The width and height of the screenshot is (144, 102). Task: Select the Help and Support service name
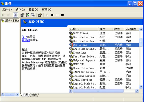pos(84,60)
